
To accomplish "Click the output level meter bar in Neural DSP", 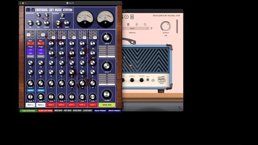I will pos(177,26).
